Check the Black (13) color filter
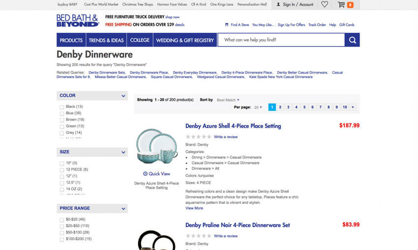The width and height of the screenshot is (418, 250). coord(62,107)
